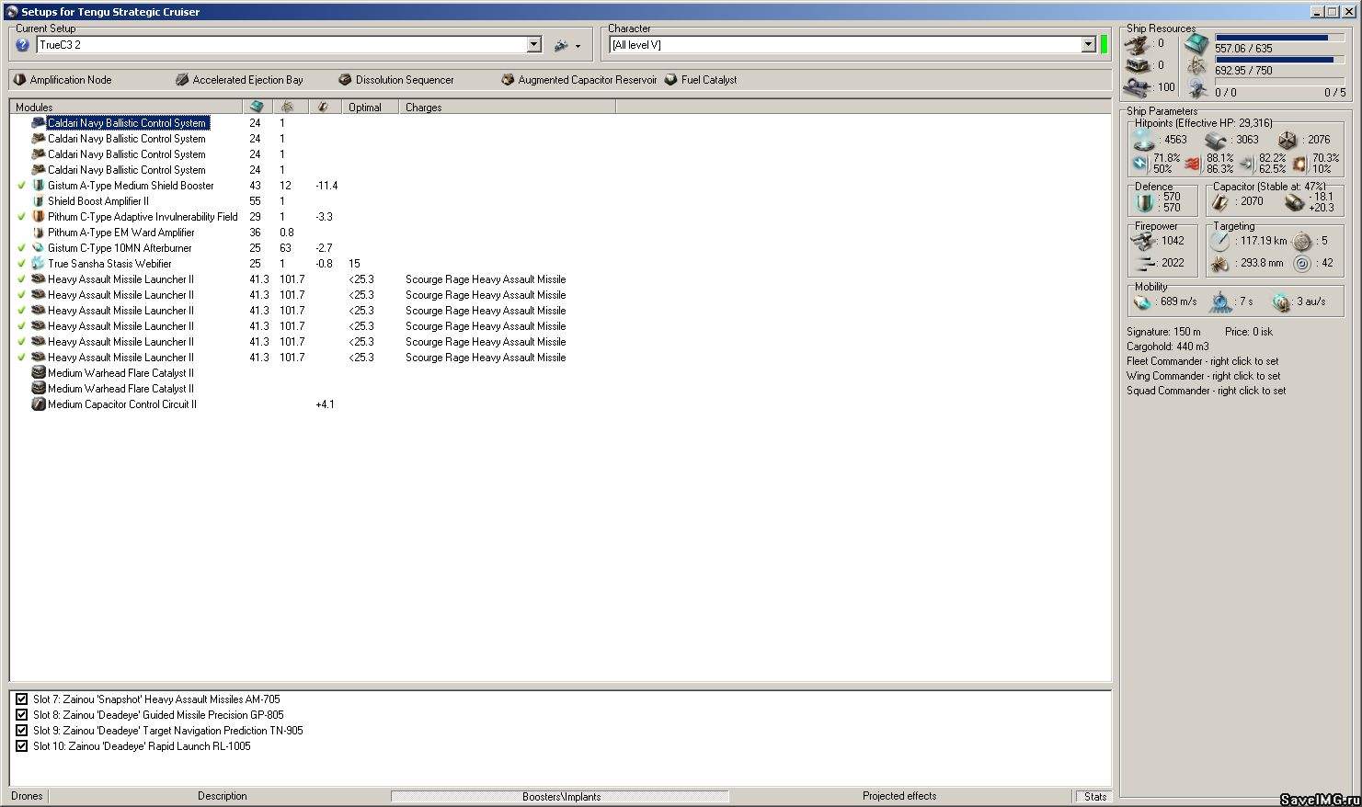Click the Modules column header
Image resolution: width=1362 pixels, height=807 pixels.
click(126, 107)
